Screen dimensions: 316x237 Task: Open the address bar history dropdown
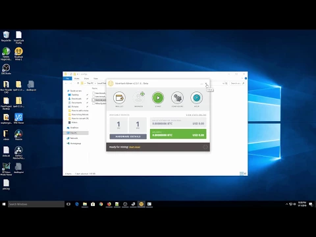coord(223,84)
